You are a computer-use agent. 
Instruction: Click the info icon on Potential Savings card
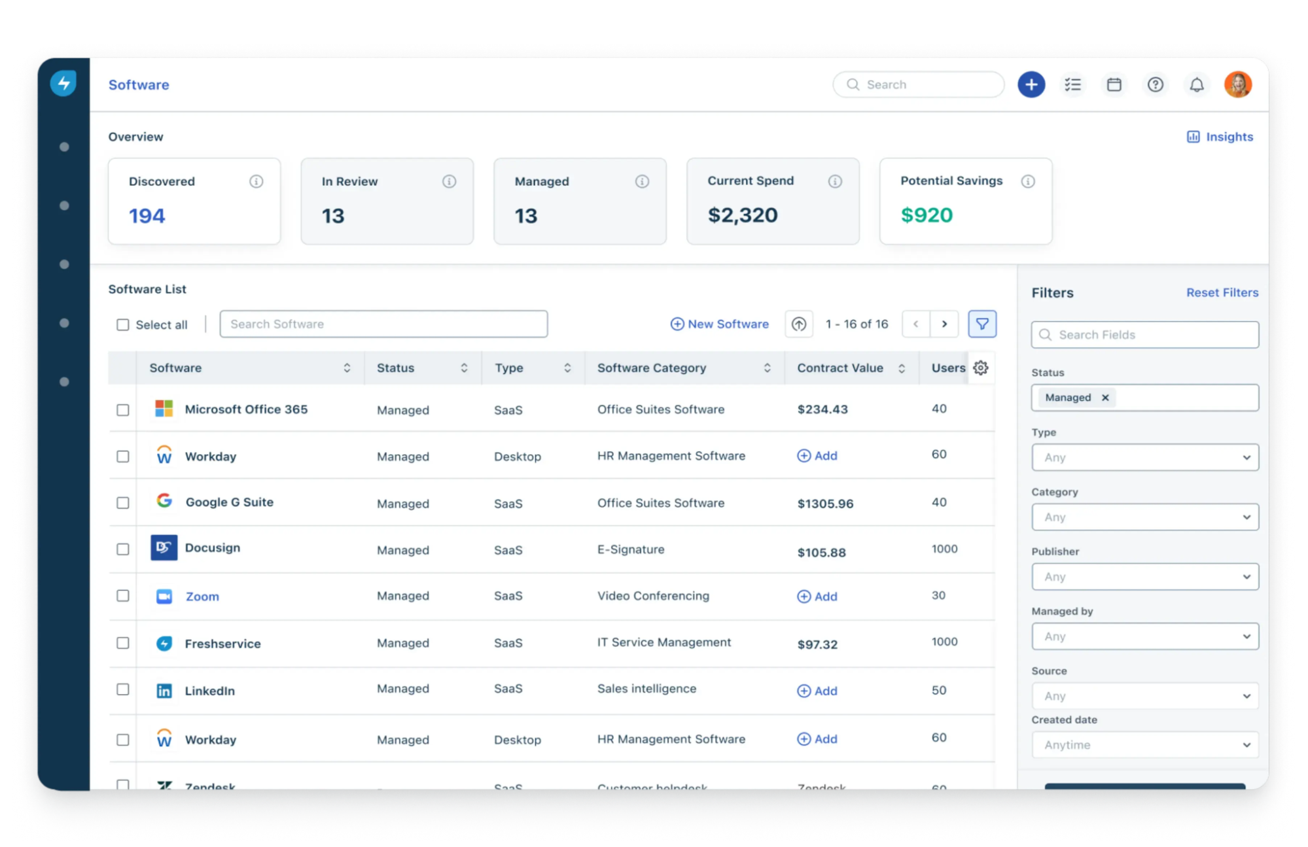pos(1028,181)
